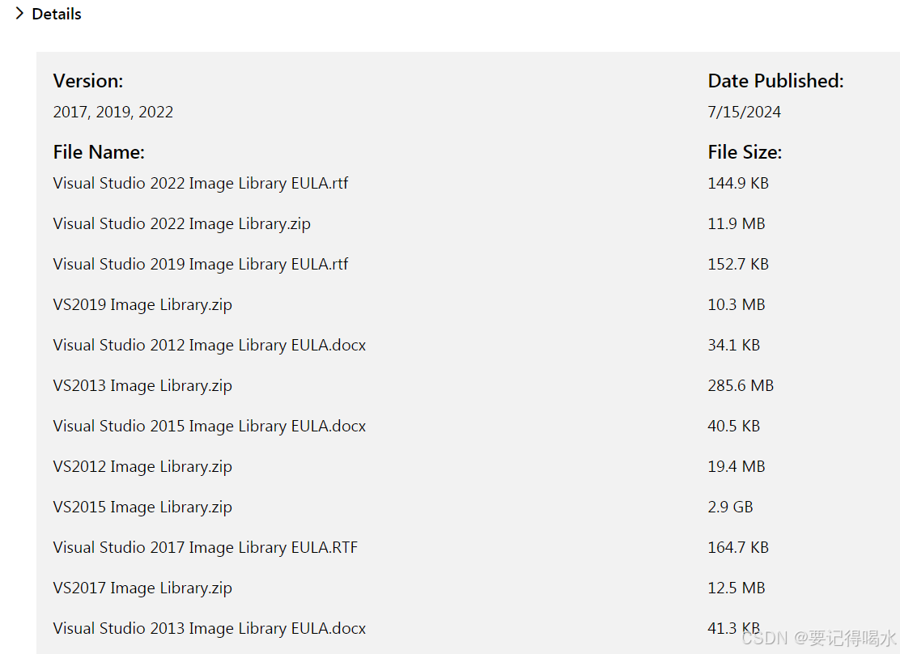Download VS2015 Image Library.zip

click(142, 507)
